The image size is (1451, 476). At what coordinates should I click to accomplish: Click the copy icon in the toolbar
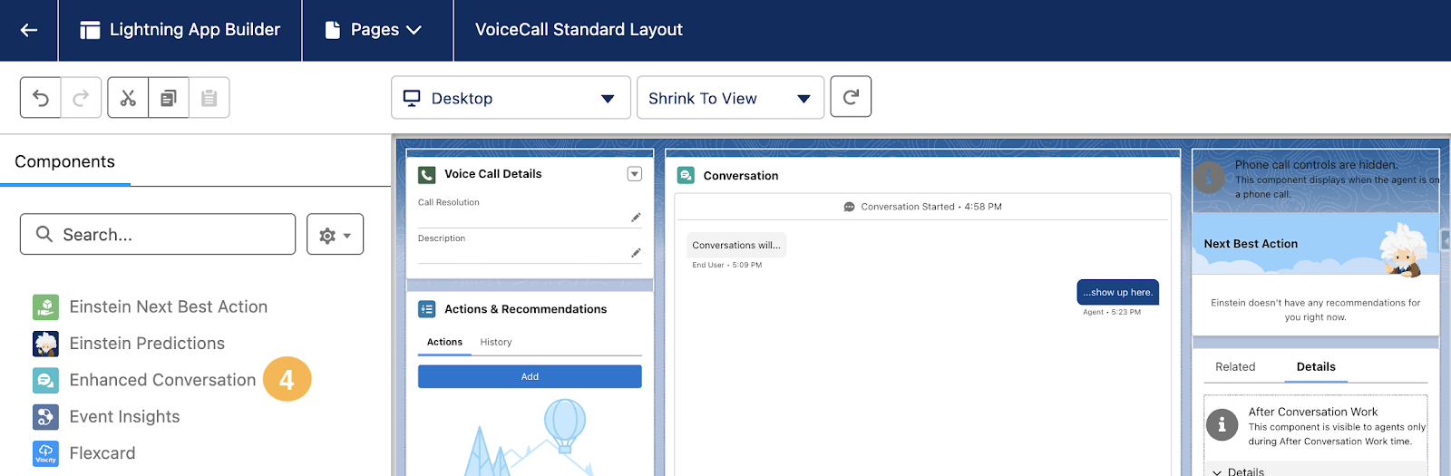coord(169,98)
